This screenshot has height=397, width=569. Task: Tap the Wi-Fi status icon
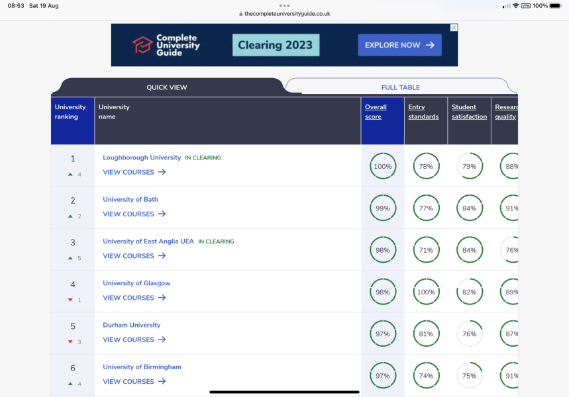click(515, 6)
